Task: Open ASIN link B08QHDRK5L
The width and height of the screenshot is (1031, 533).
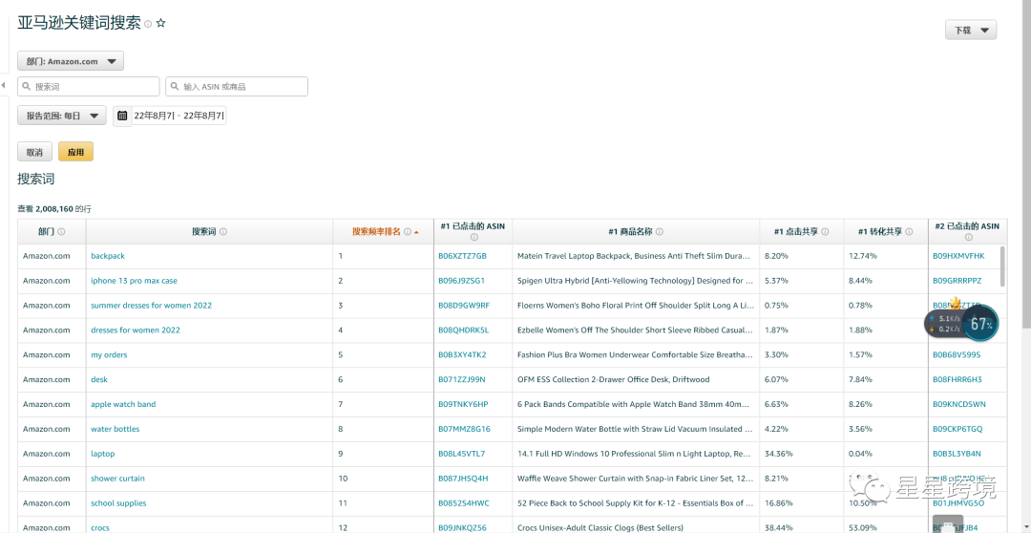Action: pyautogui.click(x=464, y=330)
